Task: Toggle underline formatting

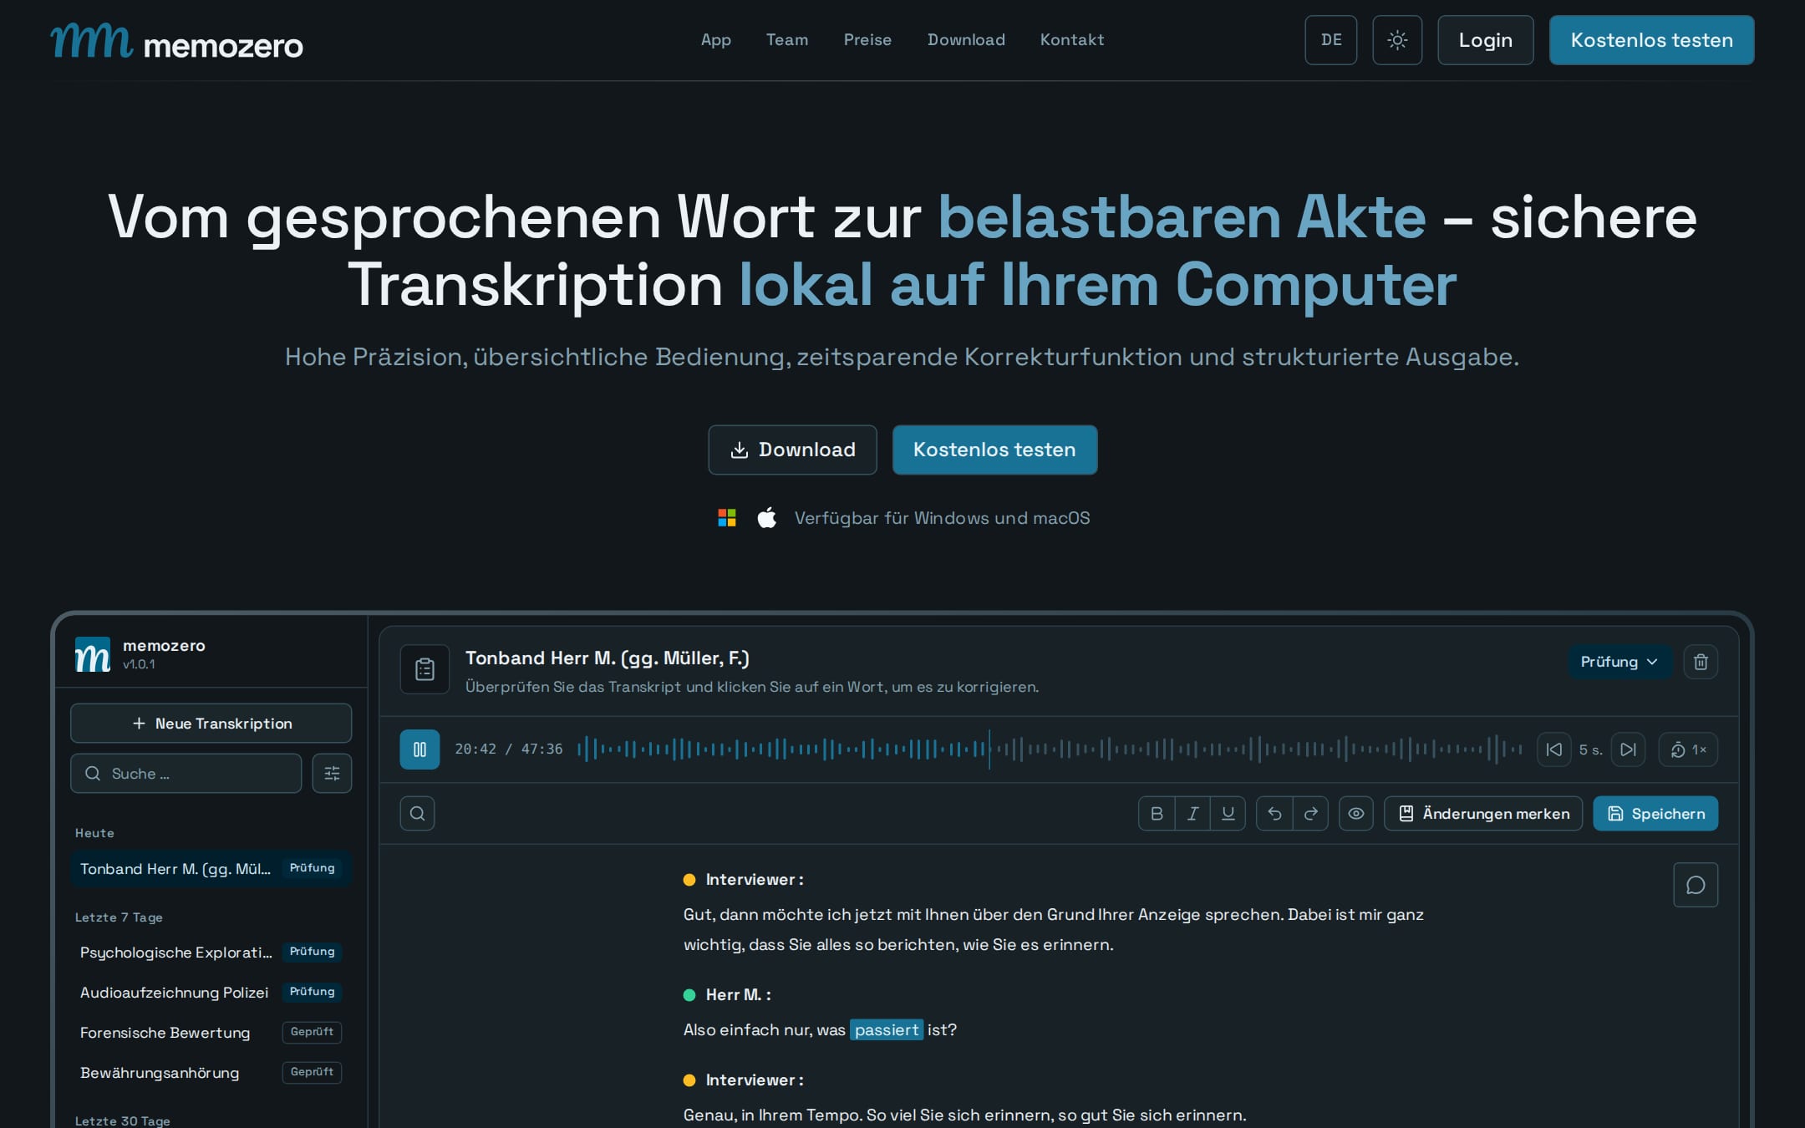Action: click(x=1228, y=813)
